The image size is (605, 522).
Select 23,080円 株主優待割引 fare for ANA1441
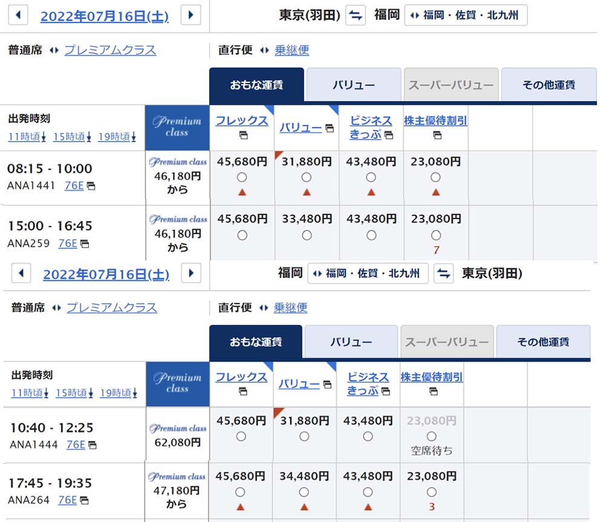tap(436, 177)
